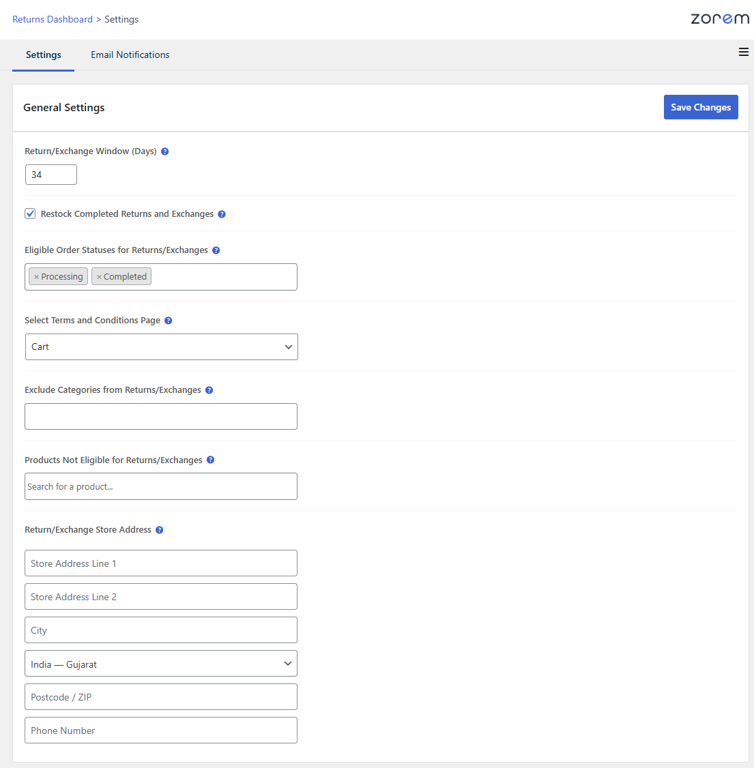Open Exclude Categories selection field

click(x=161, y=416)
